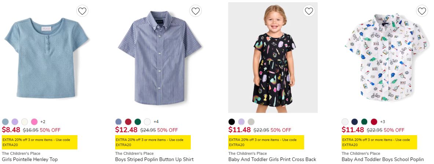Select black swatch for Print Cross Back dress
This screenshot has height=164, width=434.
[x=231, y=122]
